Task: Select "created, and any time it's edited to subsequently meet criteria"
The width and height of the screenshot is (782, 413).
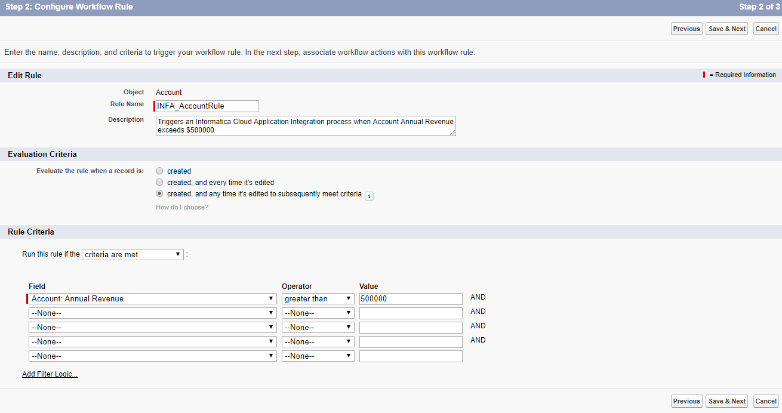Action: click(159, 194)
